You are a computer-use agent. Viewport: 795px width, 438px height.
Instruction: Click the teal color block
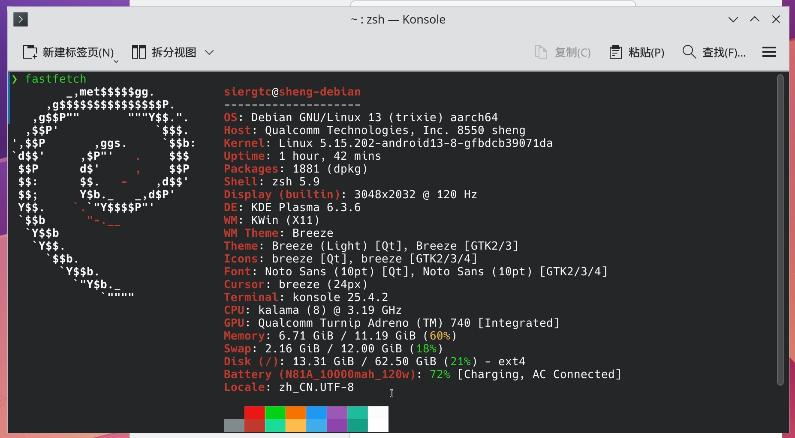[x=358, y=413]
